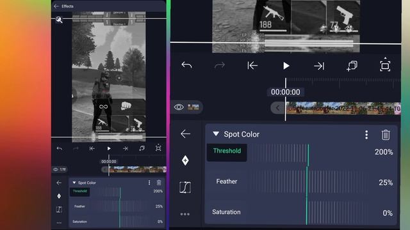Open the curve editor in the zoomed view
The width and height of the screenshot is (410, 230).
185,187
